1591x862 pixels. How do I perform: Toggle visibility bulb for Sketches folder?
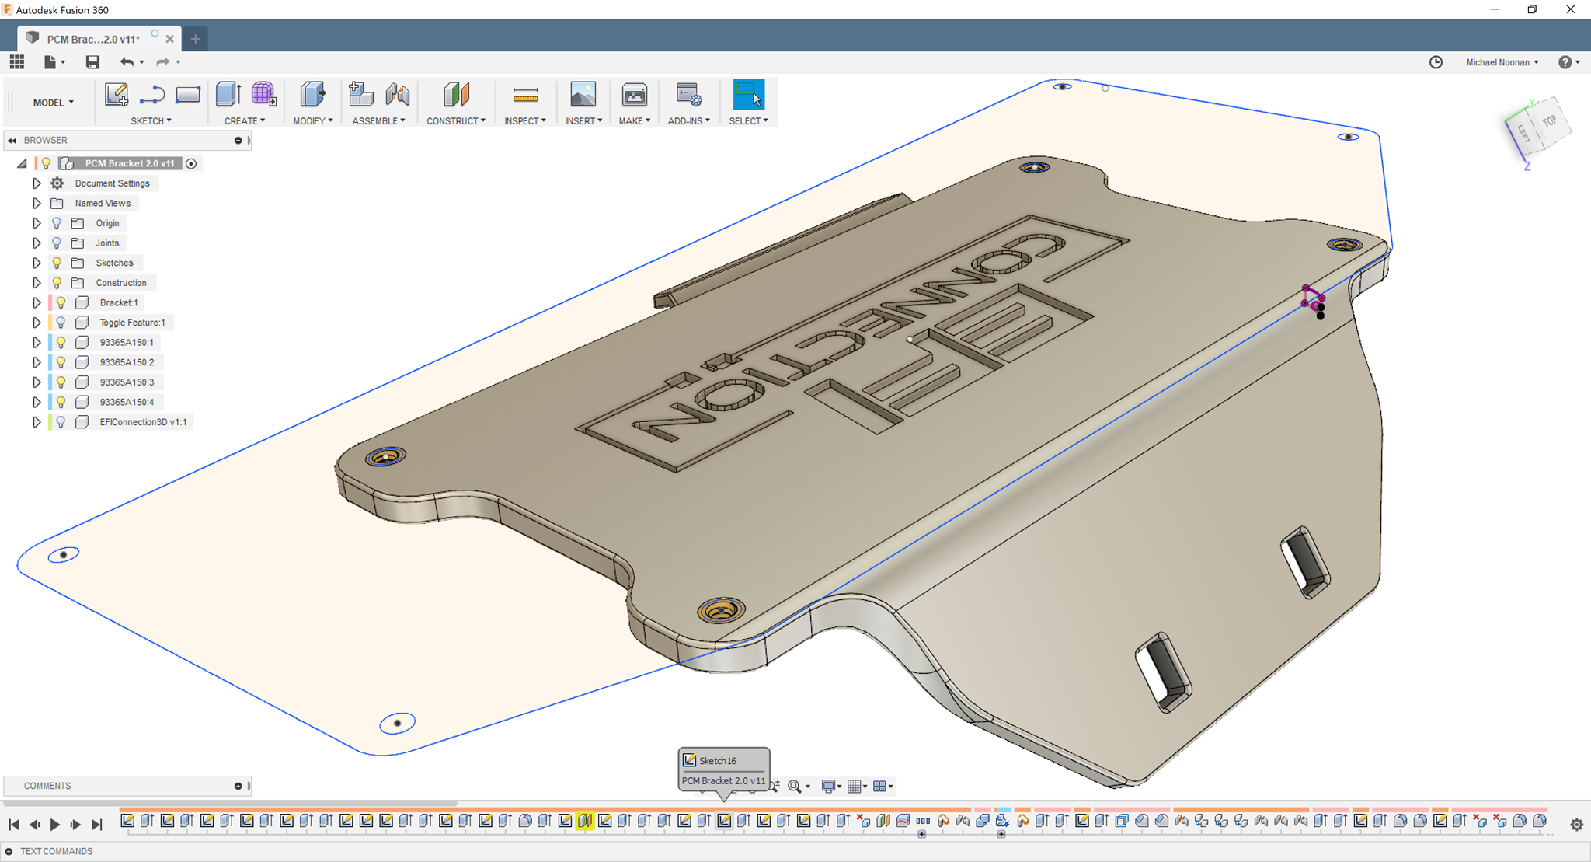tap(57, 263)
